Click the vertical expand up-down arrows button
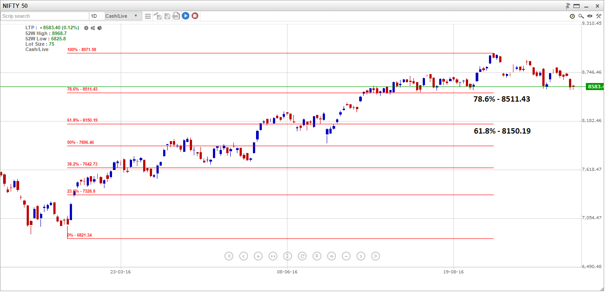 [317, 256]
